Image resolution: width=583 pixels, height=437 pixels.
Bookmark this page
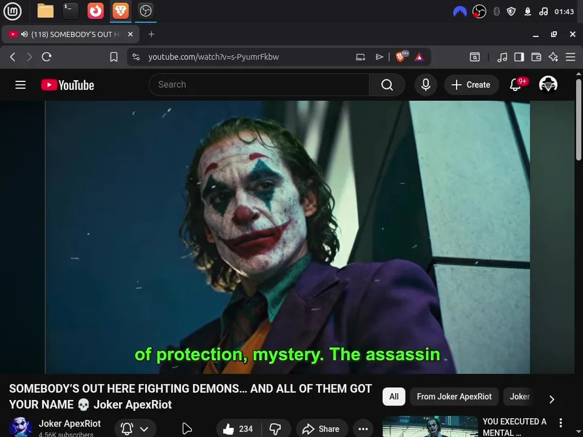pos(114,57)
